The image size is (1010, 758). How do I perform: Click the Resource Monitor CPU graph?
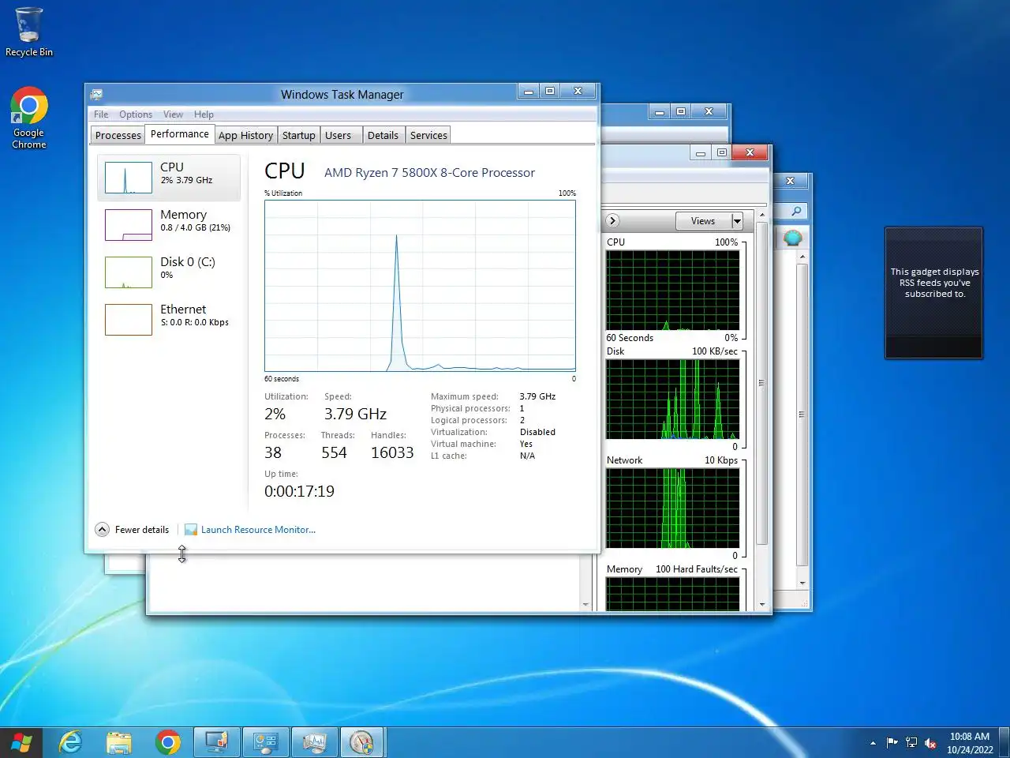673,291
